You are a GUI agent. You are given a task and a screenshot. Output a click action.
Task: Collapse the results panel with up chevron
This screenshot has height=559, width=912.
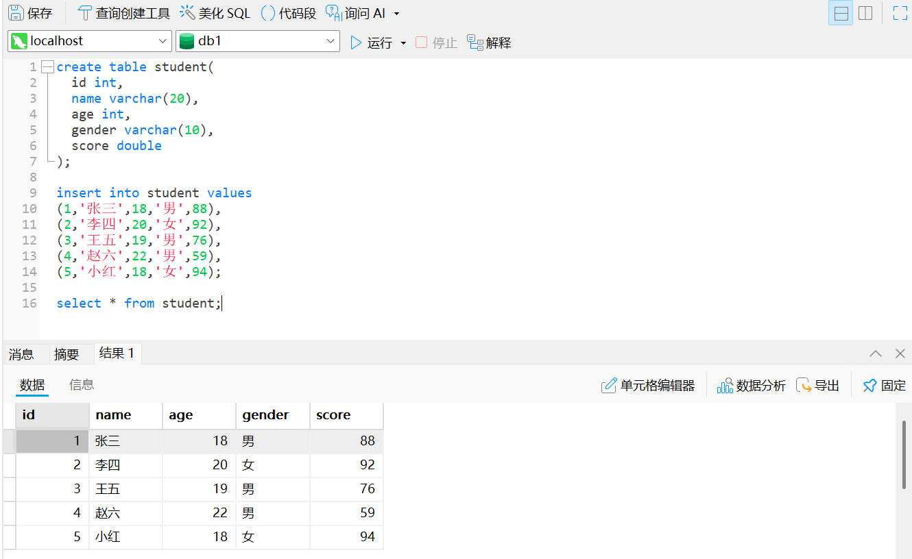pos(876,353)
